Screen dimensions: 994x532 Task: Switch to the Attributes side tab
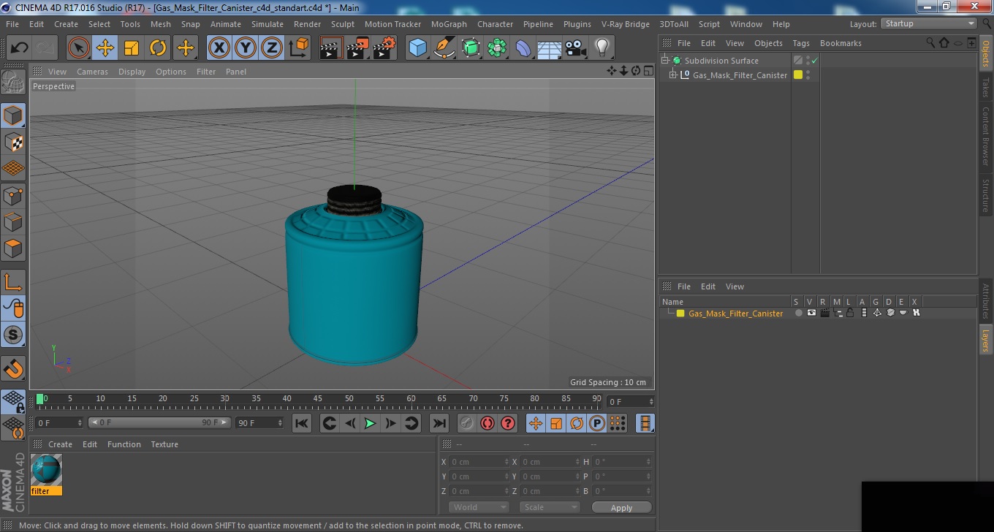986,301
